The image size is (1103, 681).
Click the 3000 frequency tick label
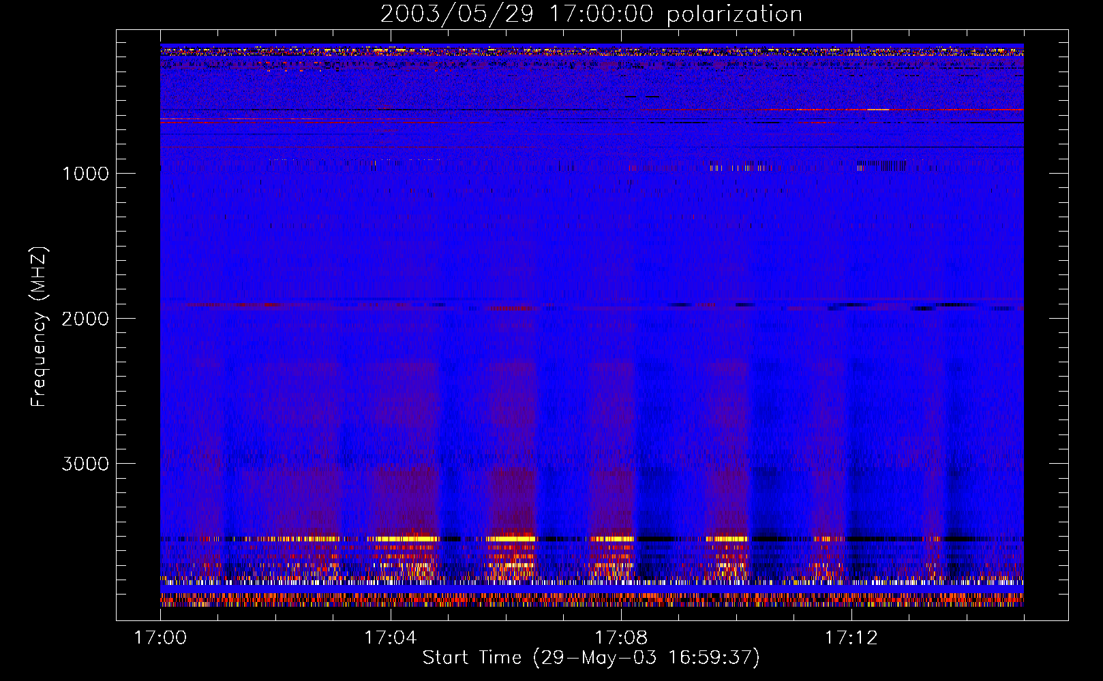(x=85, y=464)
